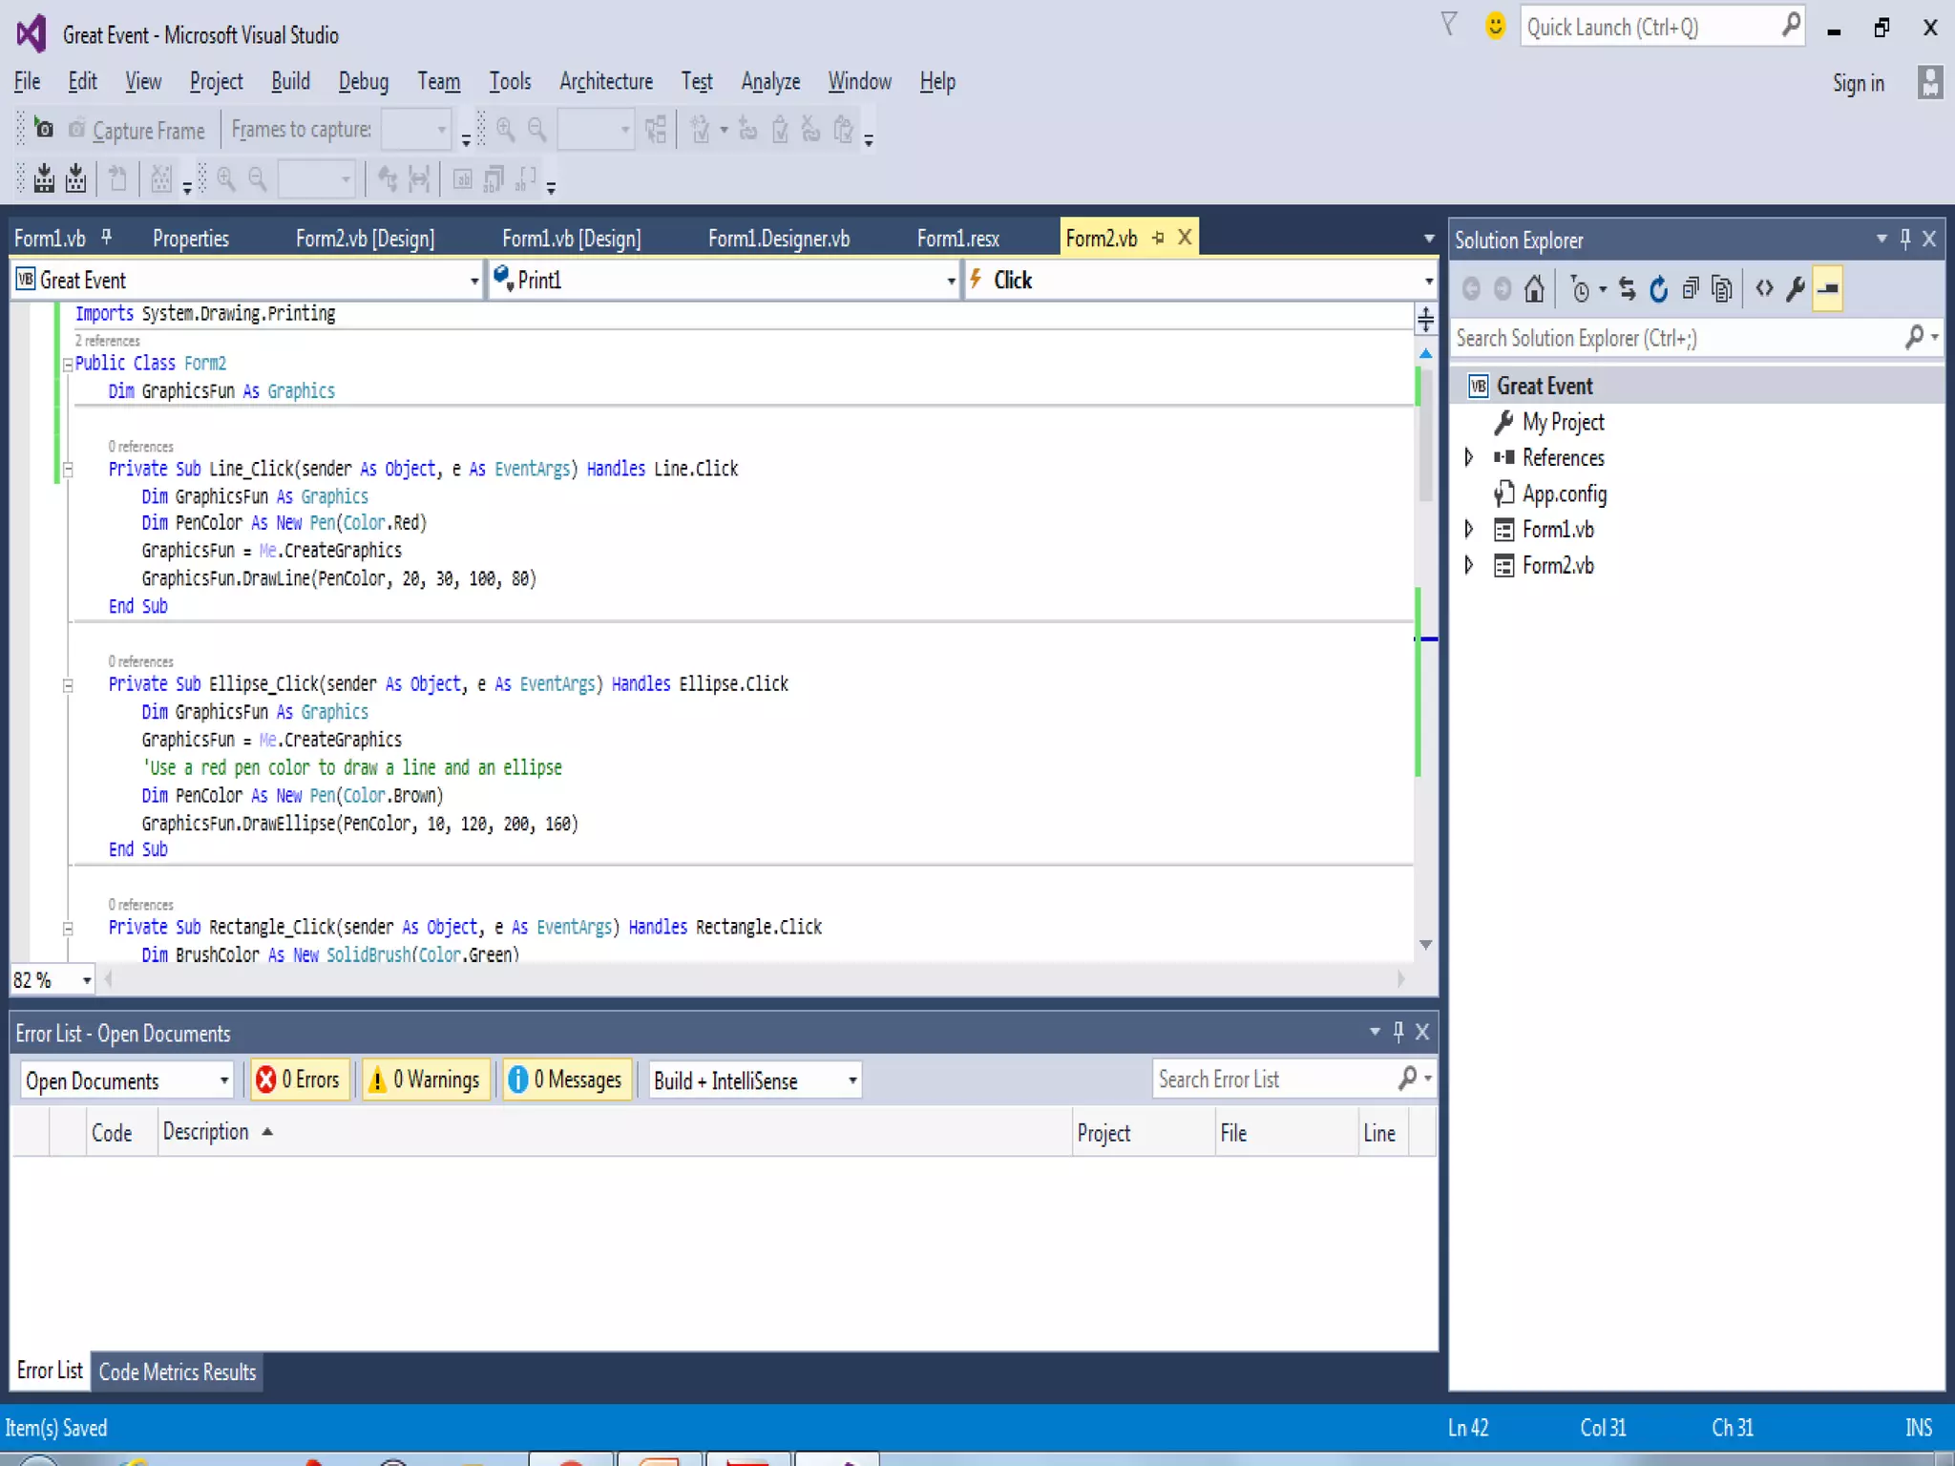Switch to the Form1.vb [Design] tab
This screenshot has height=1466, width=1955.
tap(571, 239)
